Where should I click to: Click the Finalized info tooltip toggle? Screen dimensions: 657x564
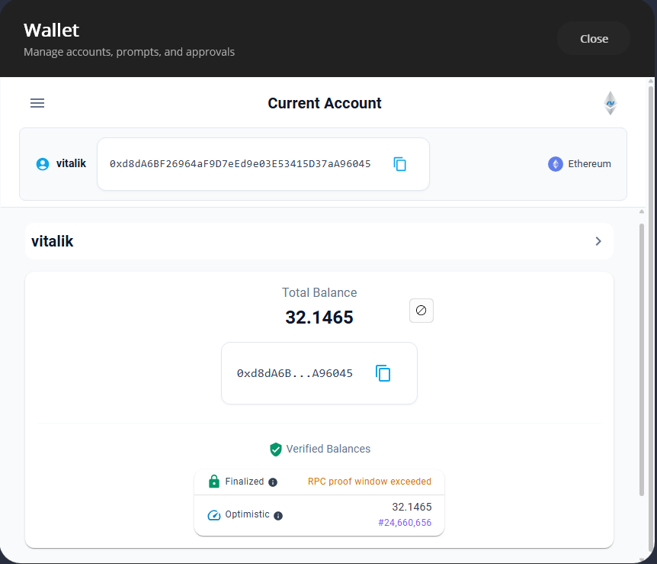coord(271,482)
